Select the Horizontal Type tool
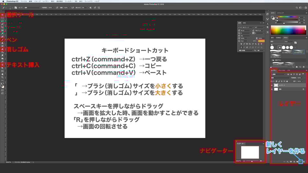The height and width of the screenshot is (173, 308). tap(2, 65)
